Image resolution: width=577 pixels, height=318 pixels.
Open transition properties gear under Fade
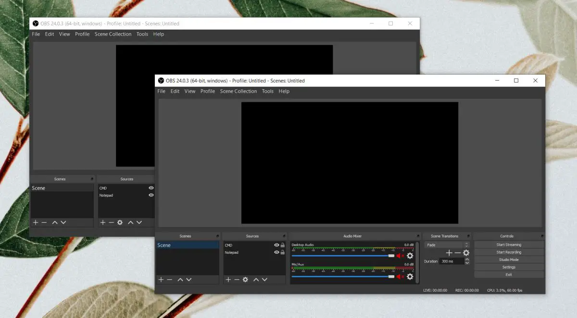466,253
